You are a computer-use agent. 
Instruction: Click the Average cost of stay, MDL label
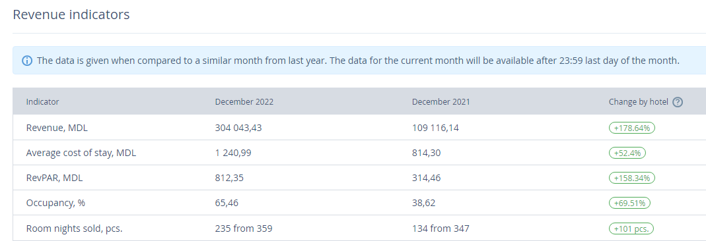coord(81,153)
